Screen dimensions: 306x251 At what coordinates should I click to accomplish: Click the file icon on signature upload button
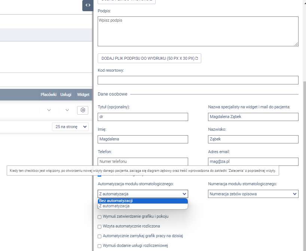pos(196,59)
